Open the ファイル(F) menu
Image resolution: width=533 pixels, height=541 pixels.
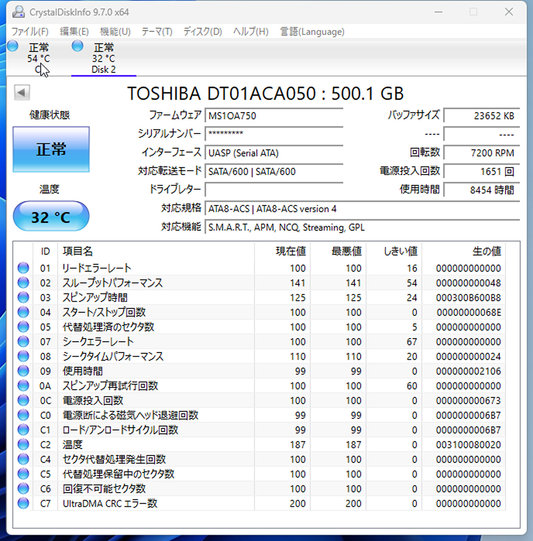(x=30, y=32)
